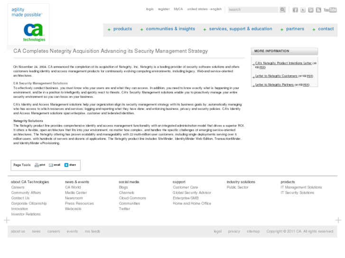
Task: Open the YouTube icon in header
Action: [330, 10]
